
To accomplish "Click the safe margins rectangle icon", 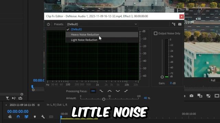I will click(217, 96).
